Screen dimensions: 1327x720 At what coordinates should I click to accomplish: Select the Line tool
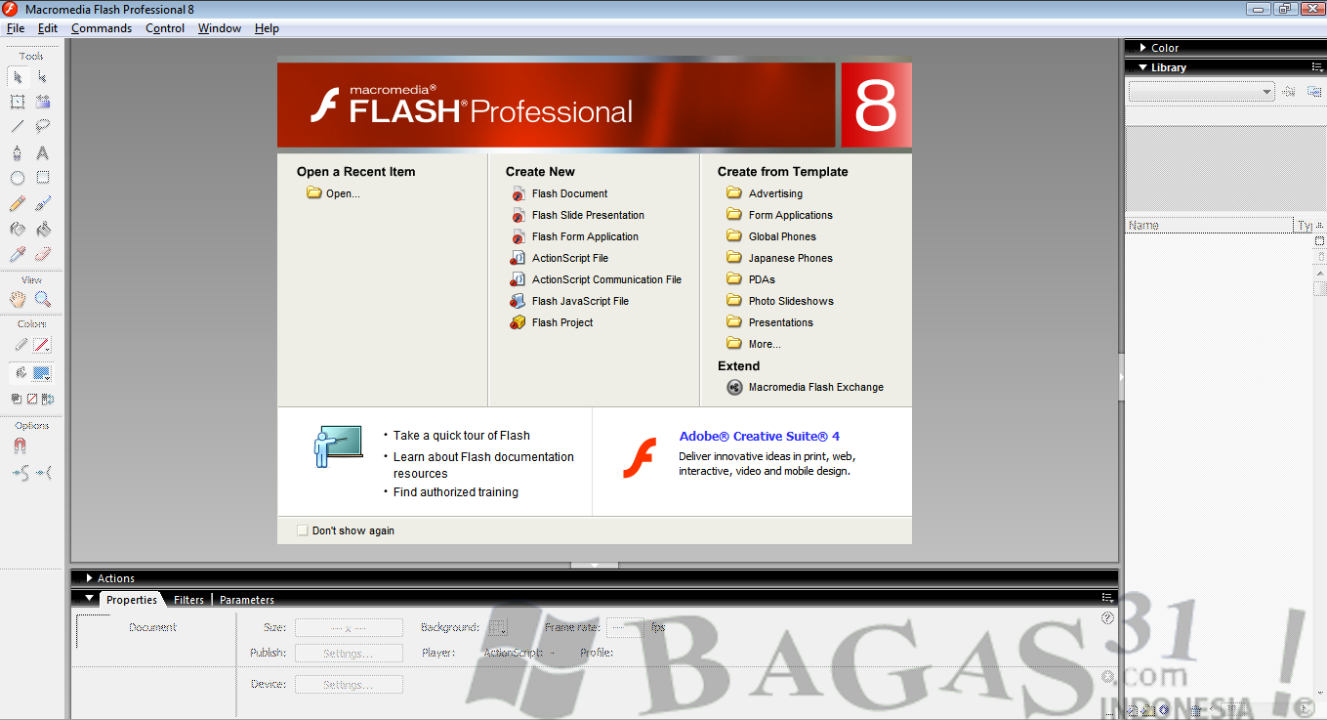[18, 127]
